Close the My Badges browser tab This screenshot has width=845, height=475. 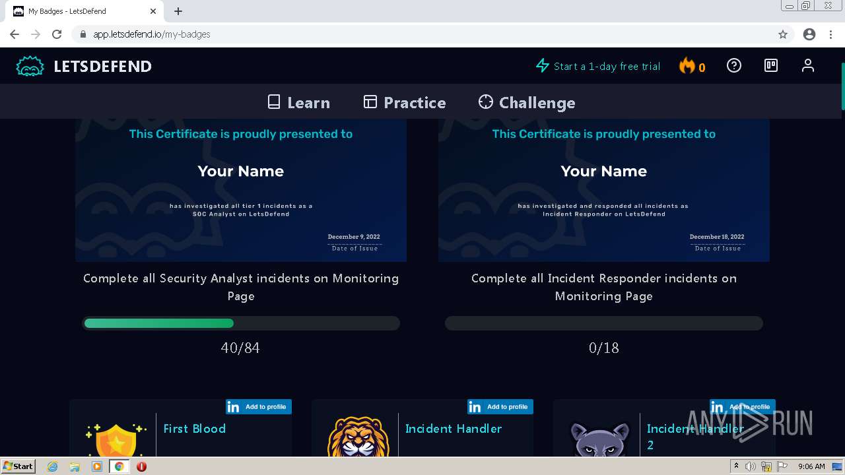tap(153, 11)
